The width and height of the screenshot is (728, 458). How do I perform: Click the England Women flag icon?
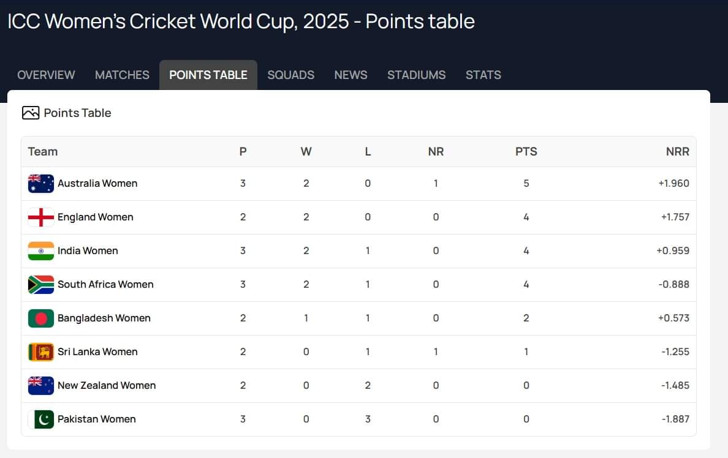coord(41,217)
